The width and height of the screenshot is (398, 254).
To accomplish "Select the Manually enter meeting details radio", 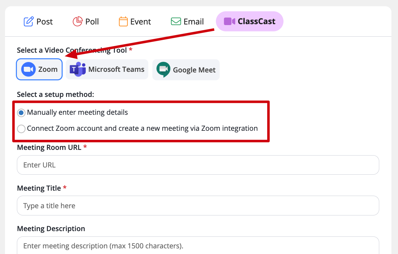I will pyautogui.click(x=21, y=113).
